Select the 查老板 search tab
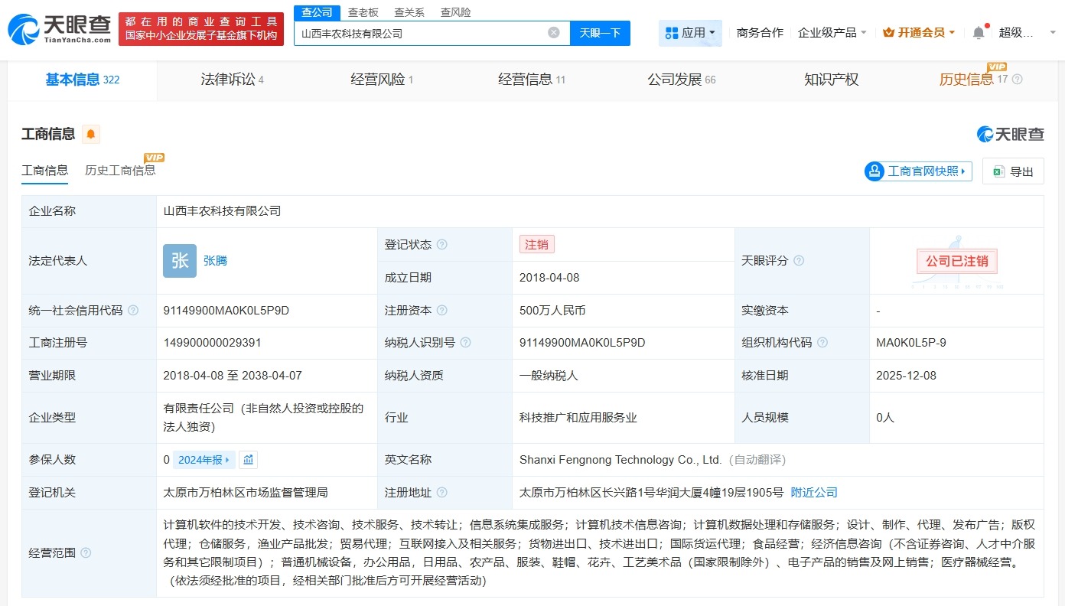 pyautogui.click(x=360, y=12)
